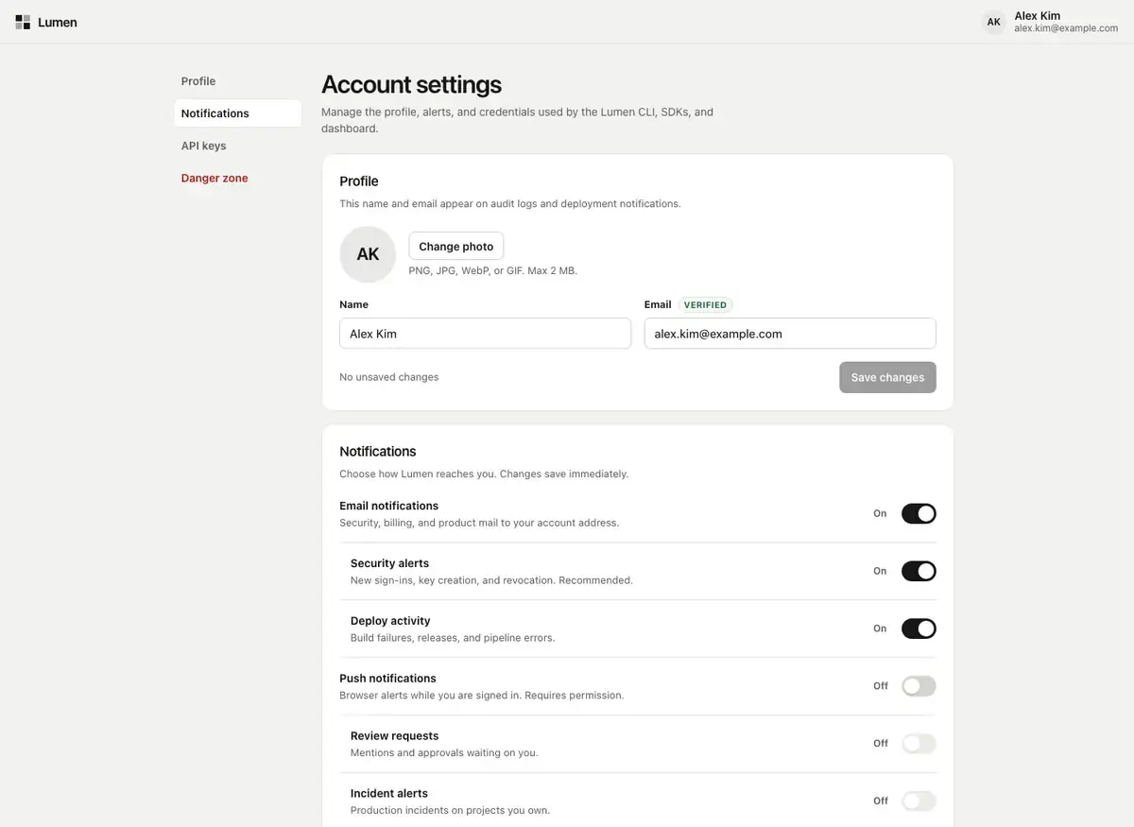This screenshot has width=1134, height=827.
Task: Click 'Production incidents on projects you own' text
Action: [x=450, y=811]
